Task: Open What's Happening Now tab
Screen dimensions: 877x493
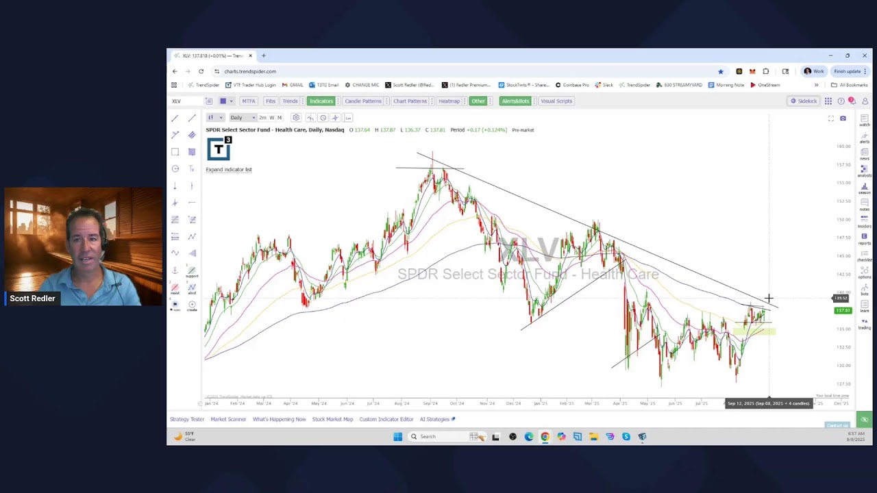Action: point(279,419)
